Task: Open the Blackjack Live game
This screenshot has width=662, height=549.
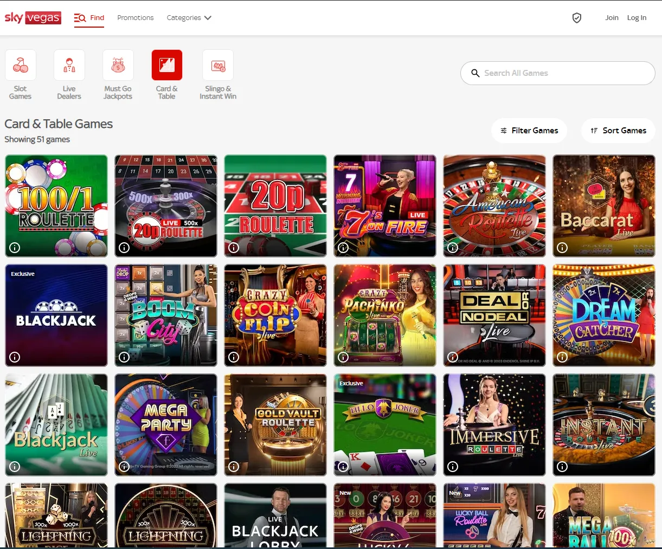Action: tap(56, 425)
